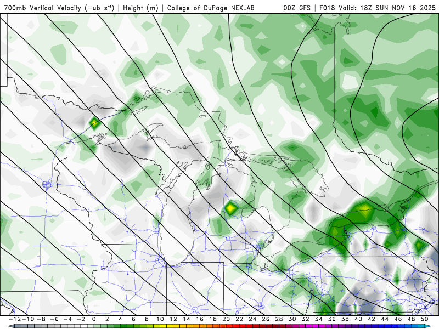
Task: Click the '18' value on color scale
Action: coord(213,319)
